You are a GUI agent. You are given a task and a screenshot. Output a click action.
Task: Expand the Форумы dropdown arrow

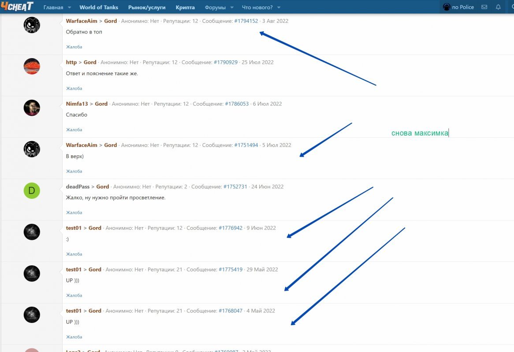(x=232, y=8)
